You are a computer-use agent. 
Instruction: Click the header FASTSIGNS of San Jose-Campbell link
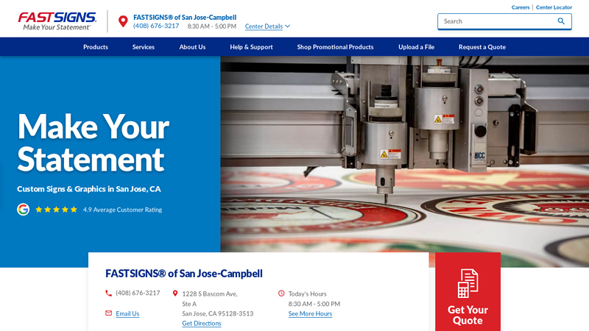(185, 17)
